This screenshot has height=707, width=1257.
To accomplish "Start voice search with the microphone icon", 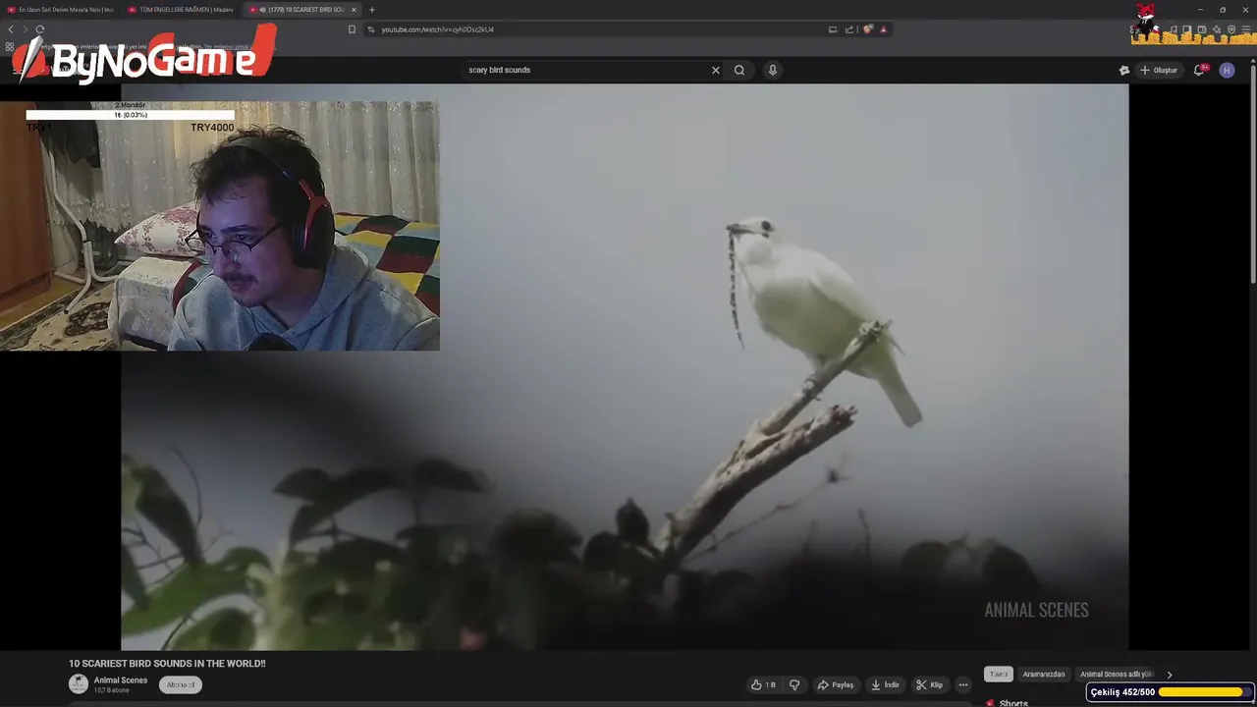I will (x=773, y=70).
